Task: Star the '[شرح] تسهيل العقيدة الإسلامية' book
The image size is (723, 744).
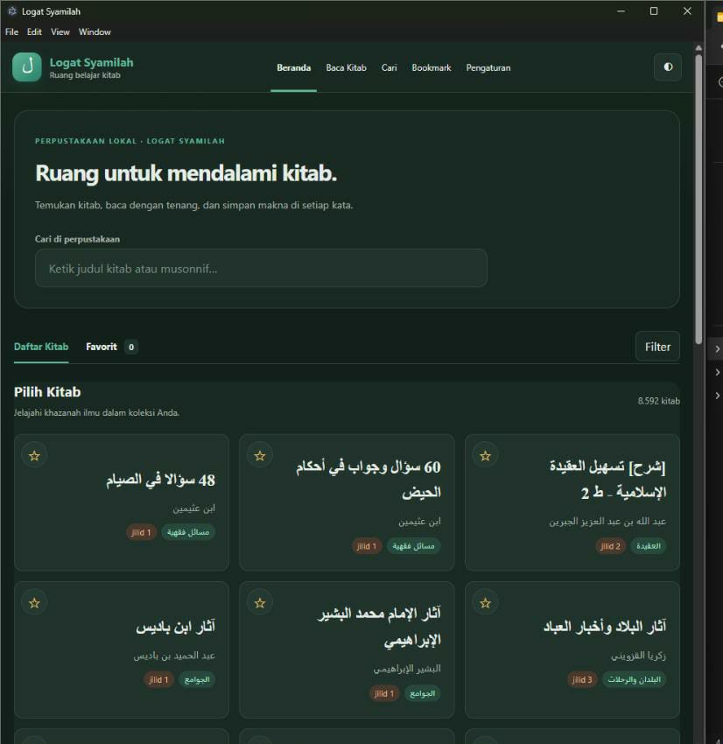Action: [485, 455]
